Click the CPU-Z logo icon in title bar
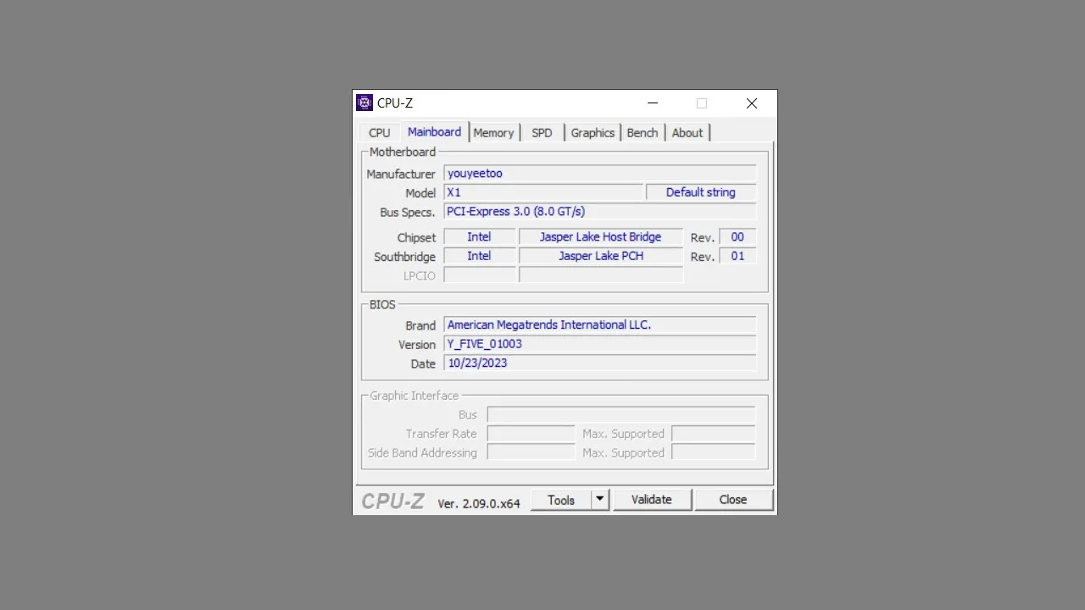The width and height of the screenshot is (1085, 610). coord(364,103)
